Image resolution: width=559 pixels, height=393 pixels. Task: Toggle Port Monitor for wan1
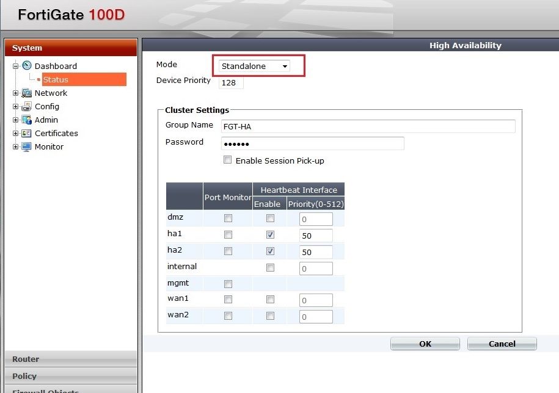tap(228, 300)
